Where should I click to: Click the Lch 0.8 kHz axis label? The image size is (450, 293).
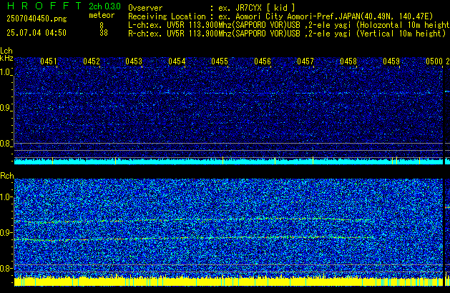(6, 144)
